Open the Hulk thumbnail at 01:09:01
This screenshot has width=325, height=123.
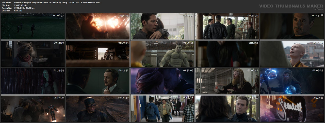(x=162, y=54)
